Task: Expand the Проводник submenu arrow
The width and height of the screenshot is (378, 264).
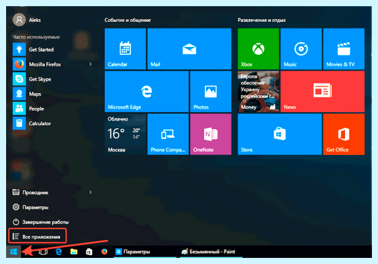Action: click(x=90, y=192)
